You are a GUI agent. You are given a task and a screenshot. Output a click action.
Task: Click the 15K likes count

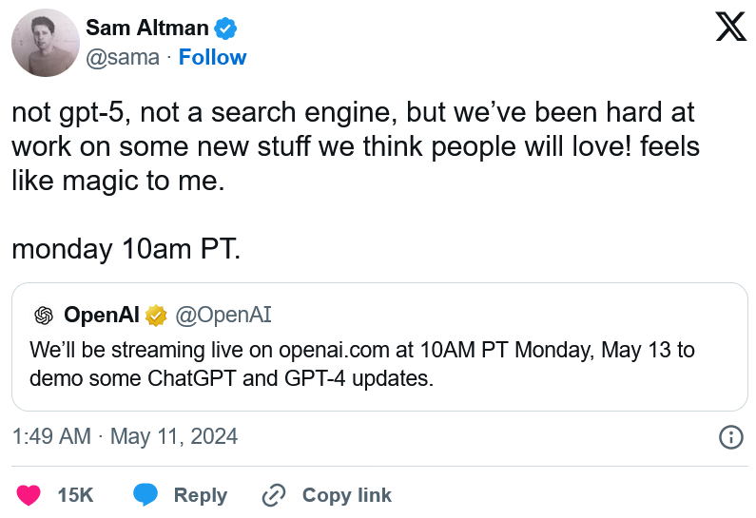pyautogui.click(x=76, y=495)
